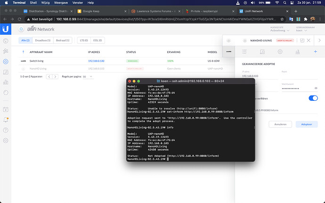Open the Alerts bell icon in the sidebar
This screenshot has height=203, width=325.
pos(6,120)
